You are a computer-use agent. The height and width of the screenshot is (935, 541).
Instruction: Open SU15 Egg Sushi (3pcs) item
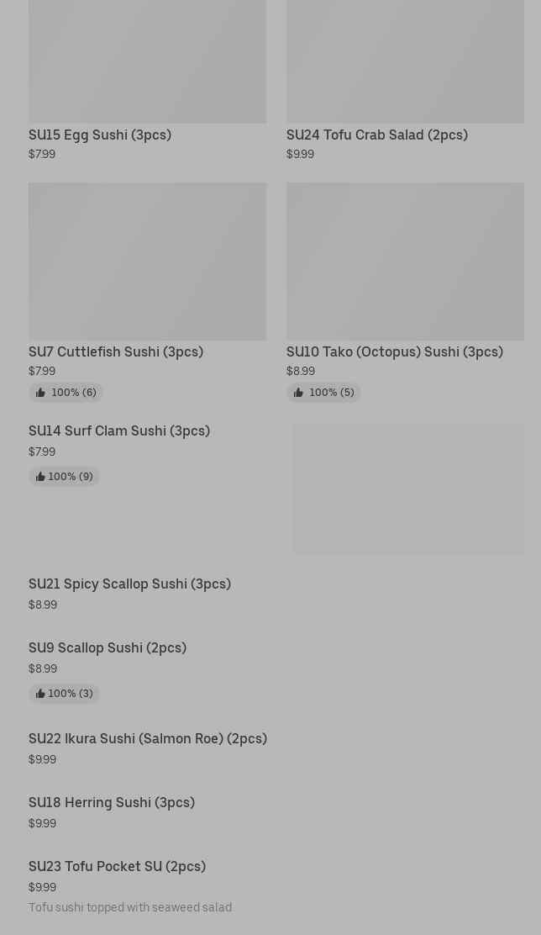tap(100, 135)
